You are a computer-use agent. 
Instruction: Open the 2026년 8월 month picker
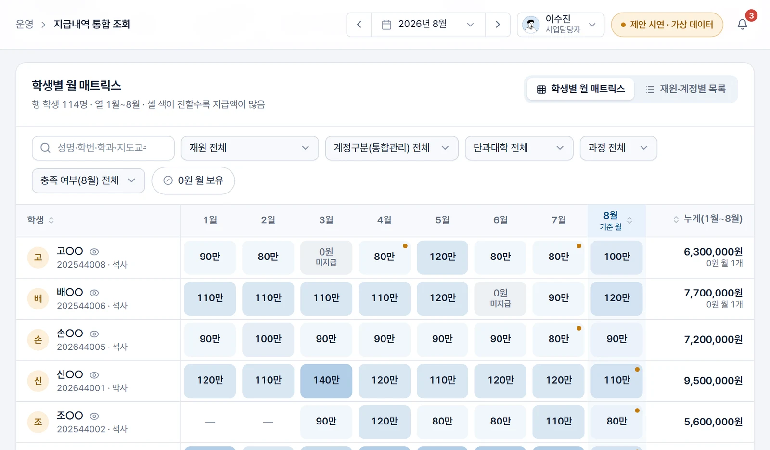(x=428, y=25)
